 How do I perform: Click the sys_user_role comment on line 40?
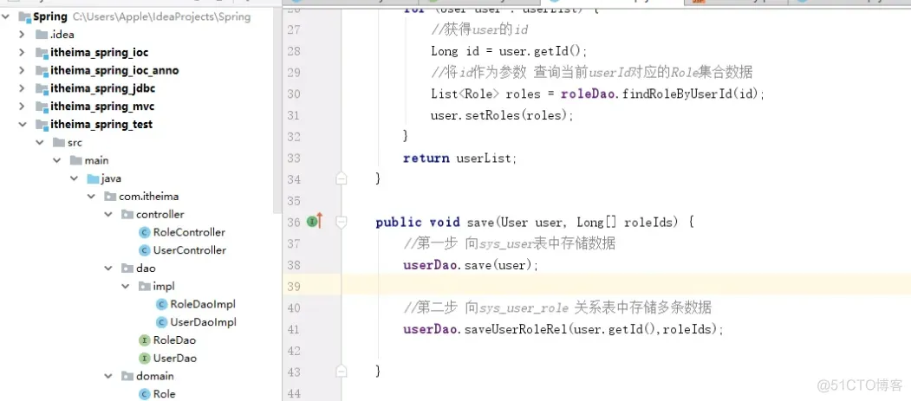click(557, 307)
